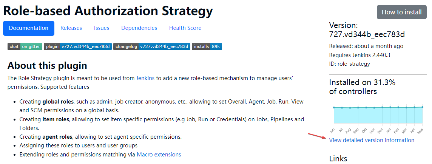Click the Jun data point on chart
432x164 pixels.
[x=333, y=107]
